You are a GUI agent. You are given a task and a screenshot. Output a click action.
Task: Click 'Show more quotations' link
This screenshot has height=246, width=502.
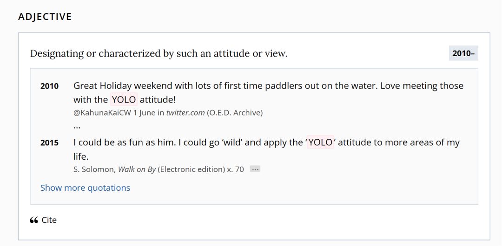tap(85, 188)
